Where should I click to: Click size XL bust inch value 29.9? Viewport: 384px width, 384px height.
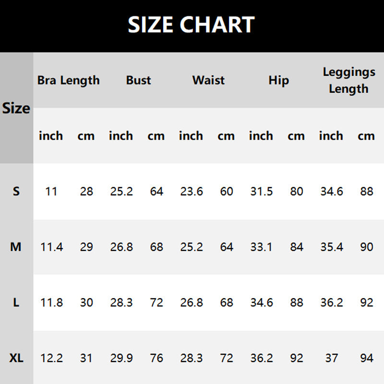pyautogui.click(x=121, y=358)
